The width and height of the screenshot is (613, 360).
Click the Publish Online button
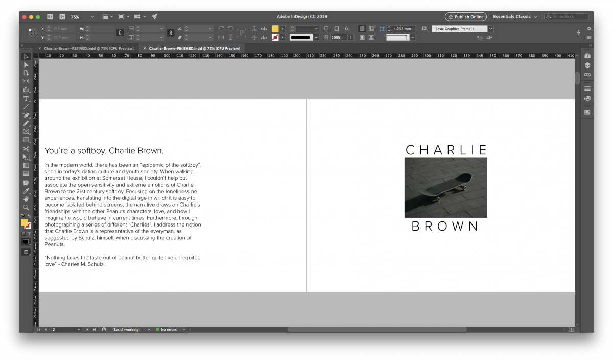click(x=465, y=17)
